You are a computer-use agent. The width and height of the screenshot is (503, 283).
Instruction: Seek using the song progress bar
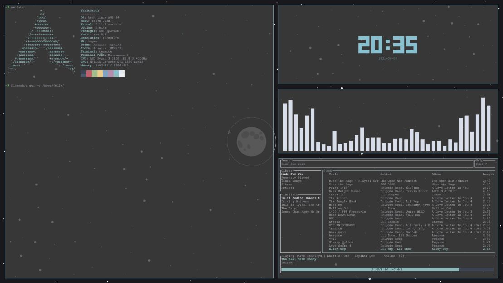[x=387, y=269]
